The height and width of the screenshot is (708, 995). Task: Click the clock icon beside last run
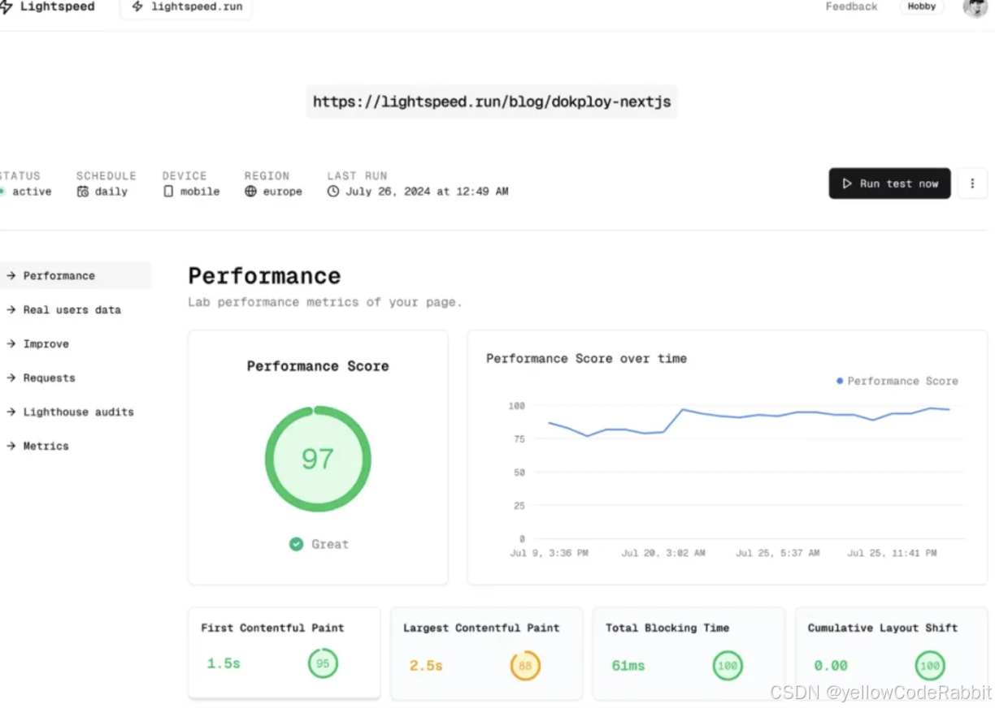click(x=333, y=192)
